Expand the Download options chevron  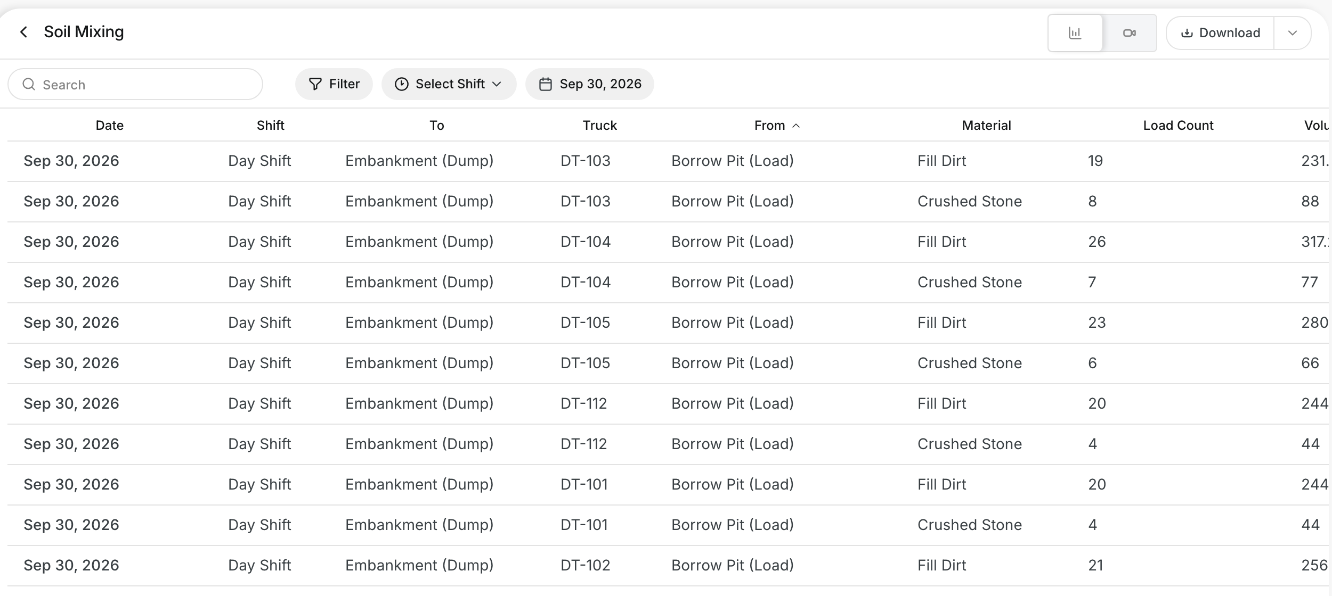pyautogui.click(x=1293, y=33)
